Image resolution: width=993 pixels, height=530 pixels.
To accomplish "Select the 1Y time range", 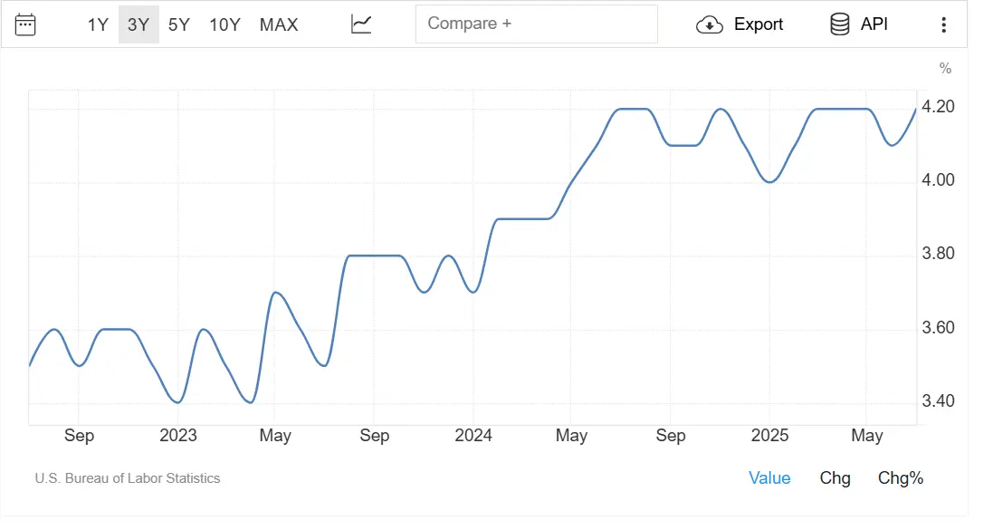I will [x=98, y=24].
